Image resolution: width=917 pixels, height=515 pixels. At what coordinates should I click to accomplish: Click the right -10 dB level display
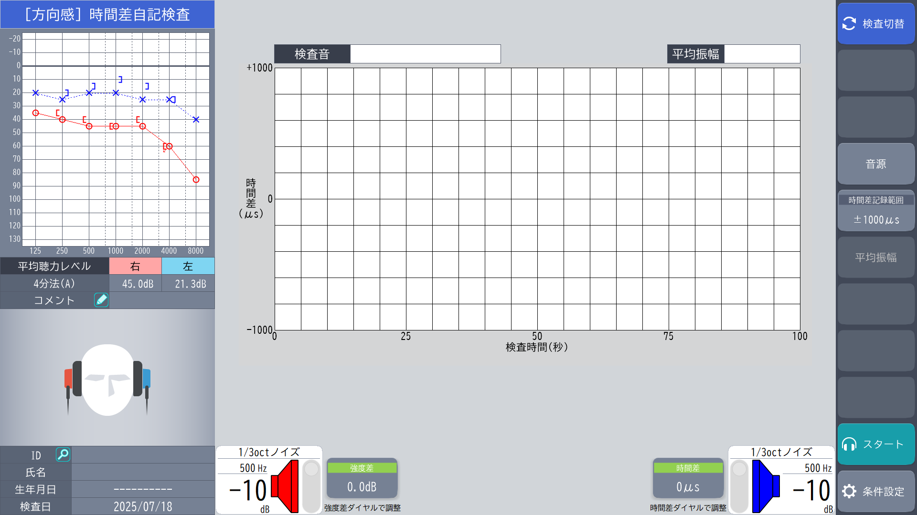[x=248, y=491]
